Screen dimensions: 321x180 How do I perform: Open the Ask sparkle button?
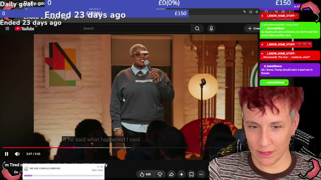click(x=181, y=174)
